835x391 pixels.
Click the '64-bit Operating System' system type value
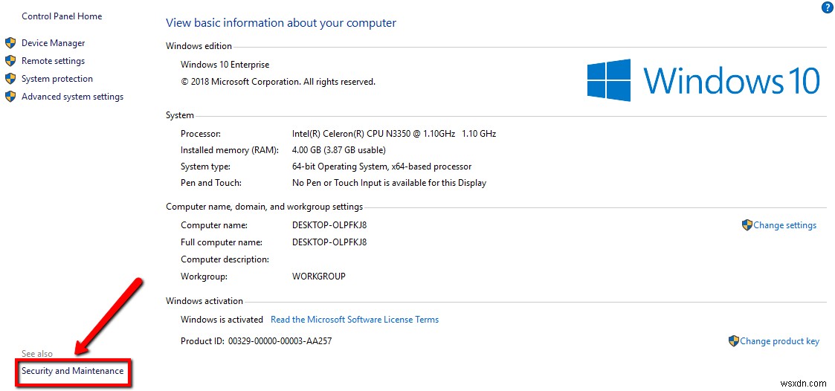[382, 167]
